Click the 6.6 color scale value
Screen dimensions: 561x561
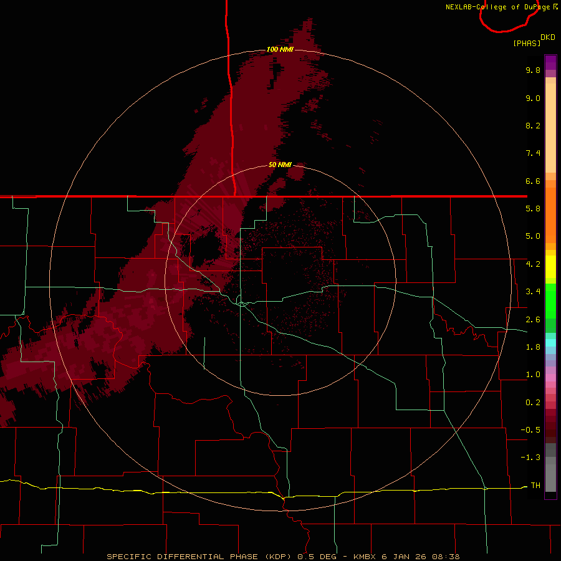coord(533,181)
